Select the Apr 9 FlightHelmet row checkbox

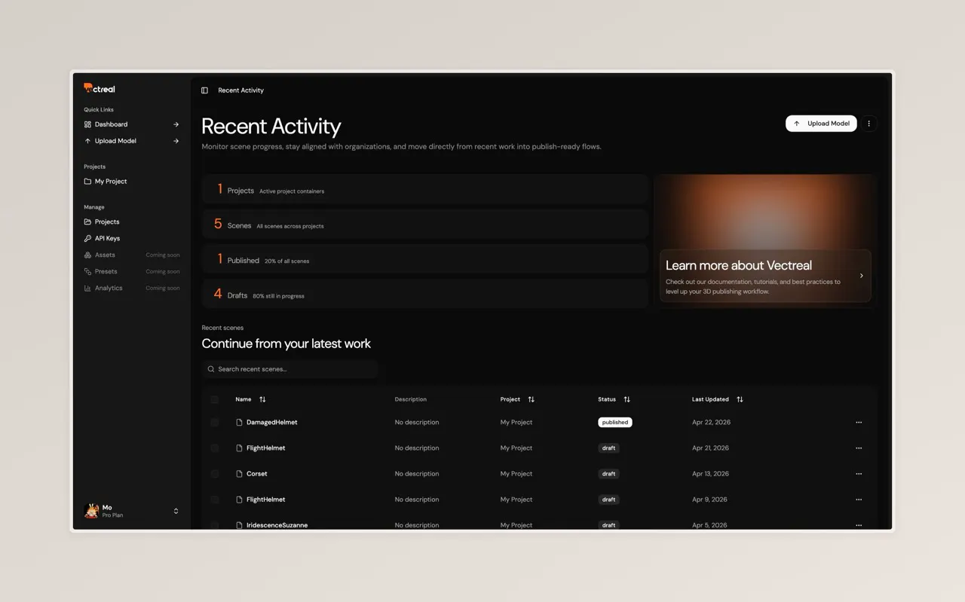[215, 500]
